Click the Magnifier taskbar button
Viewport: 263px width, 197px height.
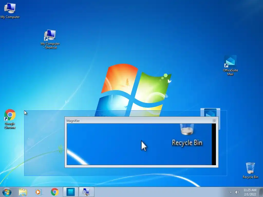86,192
